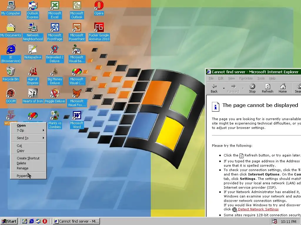Select the Microsoft Visual Fox... shortcut
Screen dimensions: 301x225
point(77,98)
